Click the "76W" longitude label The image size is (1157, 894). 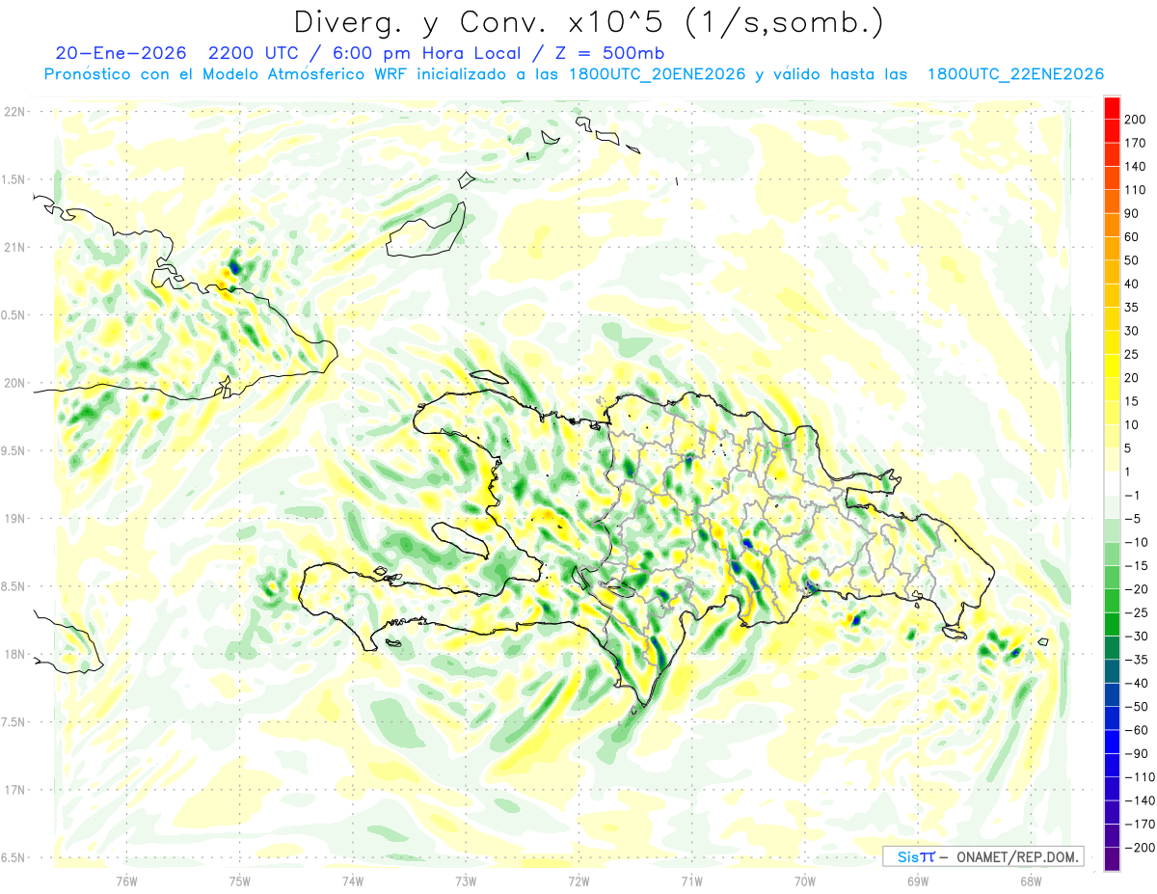(126, 880)
